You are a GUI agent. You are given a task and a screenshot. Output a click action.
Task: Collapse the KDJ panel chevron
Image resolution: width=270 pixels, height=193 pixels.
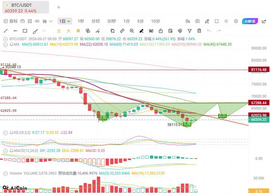click(x=6, y=133)
